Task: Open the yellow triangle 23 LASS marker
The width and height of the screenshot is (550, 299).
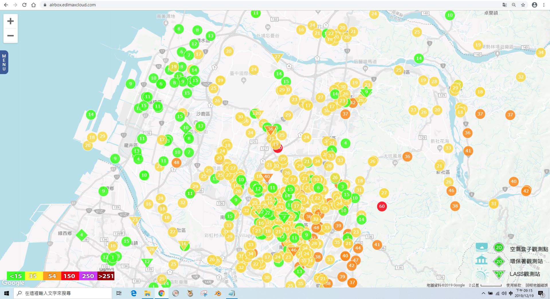Action: pyautogui.click(x=135, y=221)
